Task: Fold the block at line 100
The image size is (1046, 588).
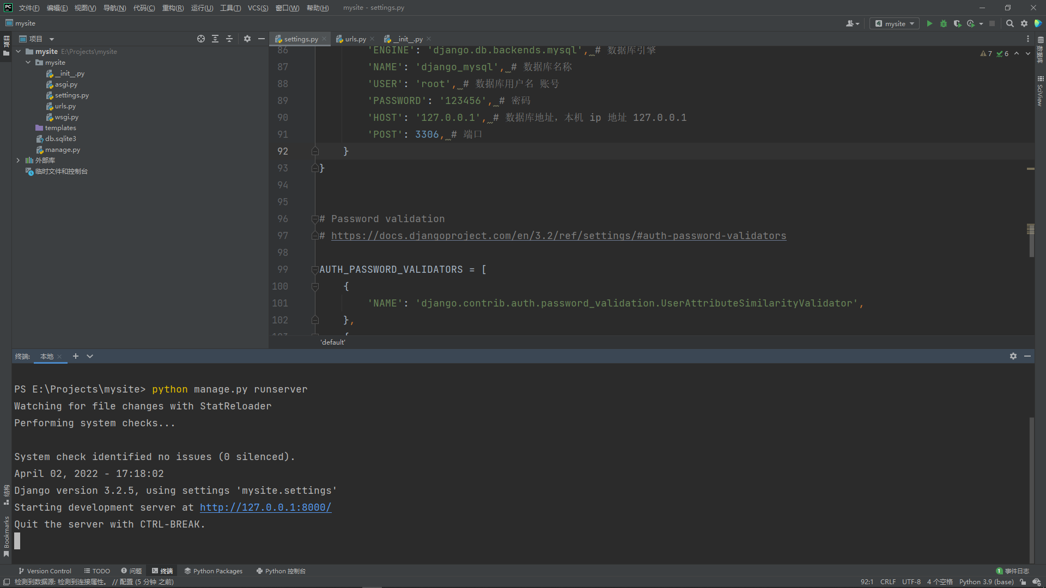Action: tap(315, 286)
